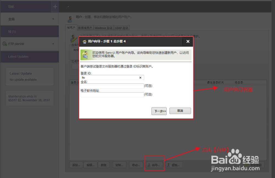275x178 pixels.
Task: Click the 添加... button
Action: [76, 165]
